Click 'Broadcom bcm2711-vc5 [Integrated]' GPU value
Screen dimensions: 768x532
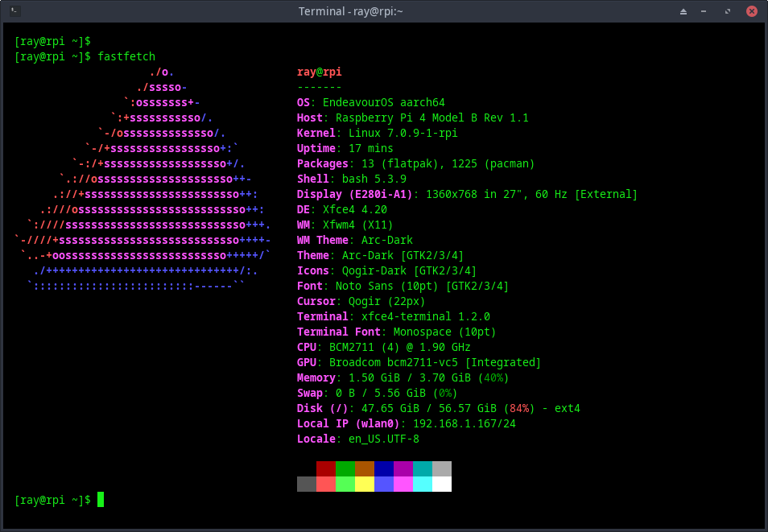click(435, 362)
